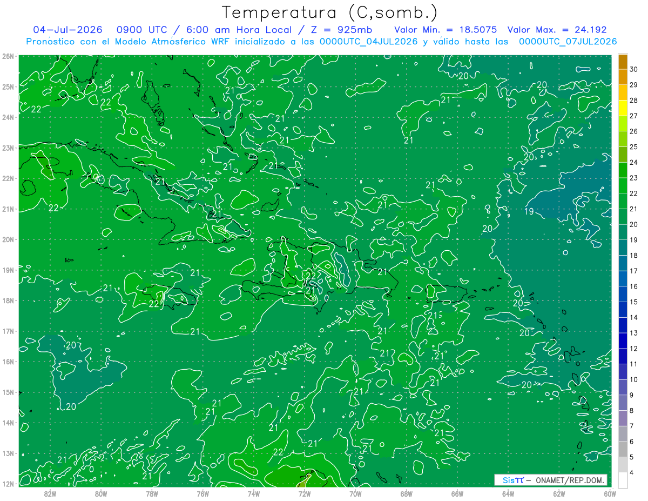Click the "9" label on the color scale
The width and height of the screenshot is (648, 501).
coord(632,395)
